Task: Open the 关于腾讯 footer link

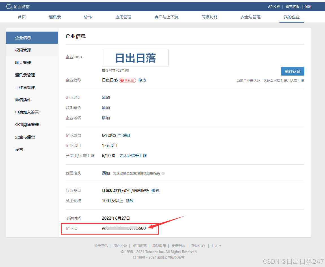Action: [x=101, y=246]
